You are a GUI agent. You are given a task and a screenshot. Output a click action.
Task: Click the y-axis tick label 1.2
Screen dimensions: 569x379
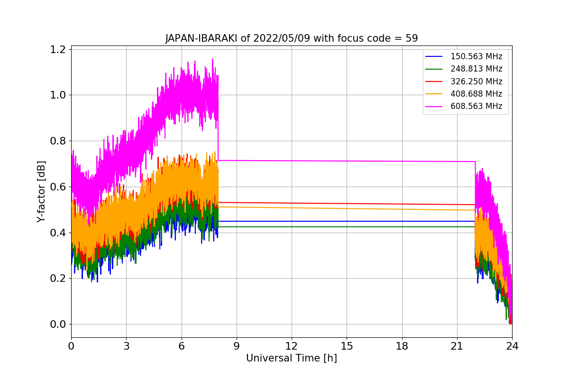tap(58, 49)
